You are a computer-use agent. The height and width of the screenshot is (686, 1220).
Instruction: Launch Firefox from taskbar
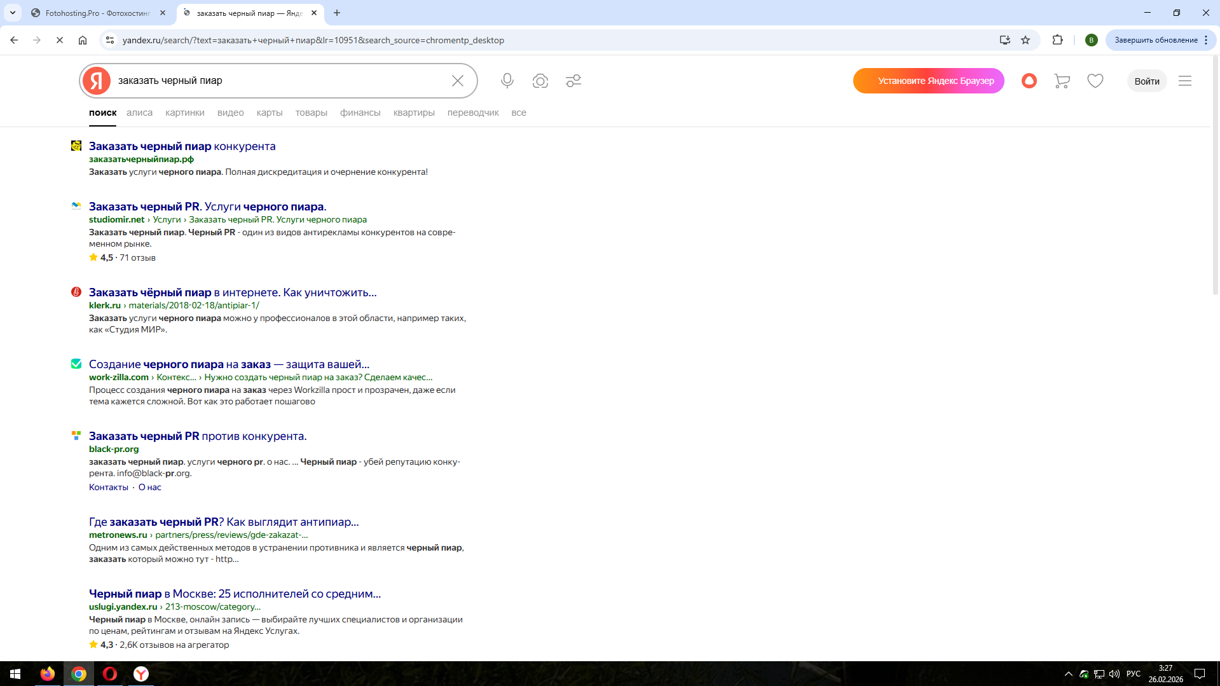48,674
